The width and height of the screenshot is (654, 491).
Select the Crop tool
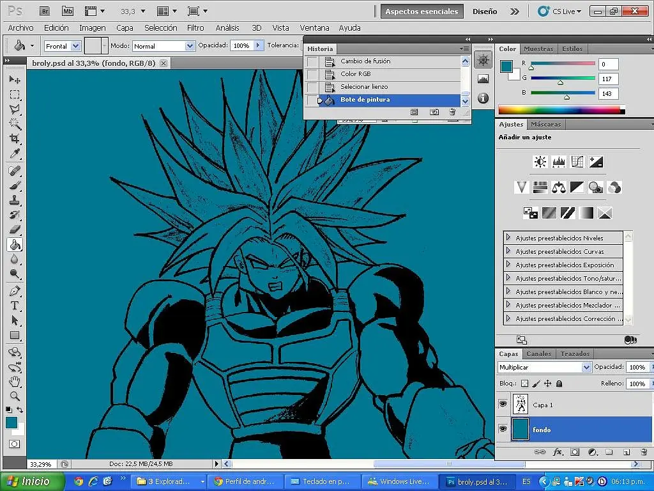(15, 138)
